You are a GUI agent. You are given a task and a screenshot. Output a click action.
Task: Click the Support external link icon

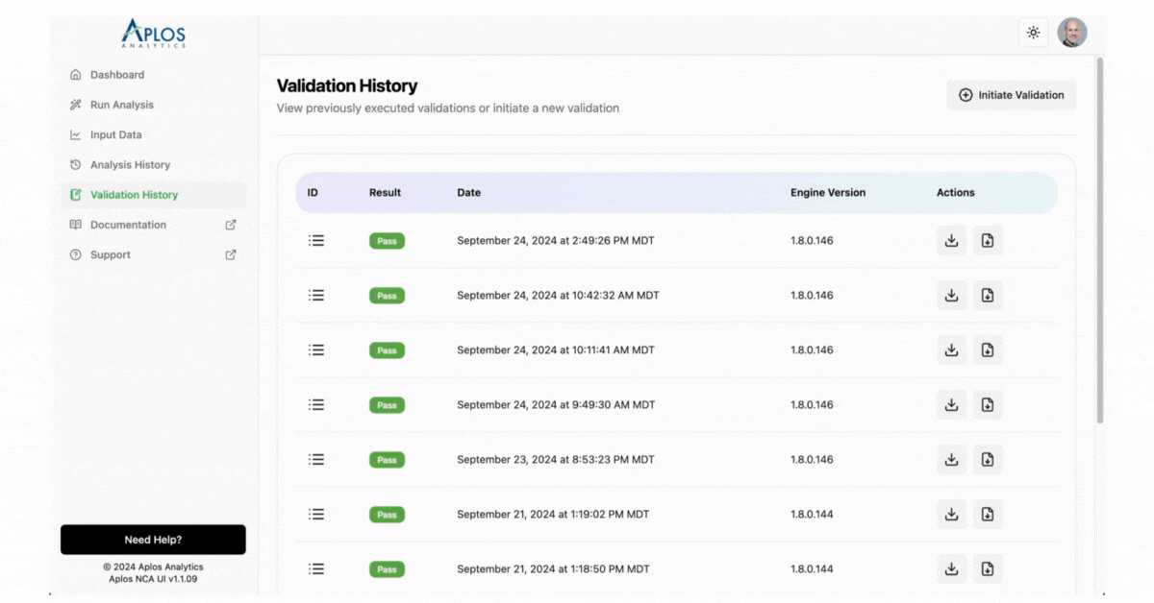231,254
